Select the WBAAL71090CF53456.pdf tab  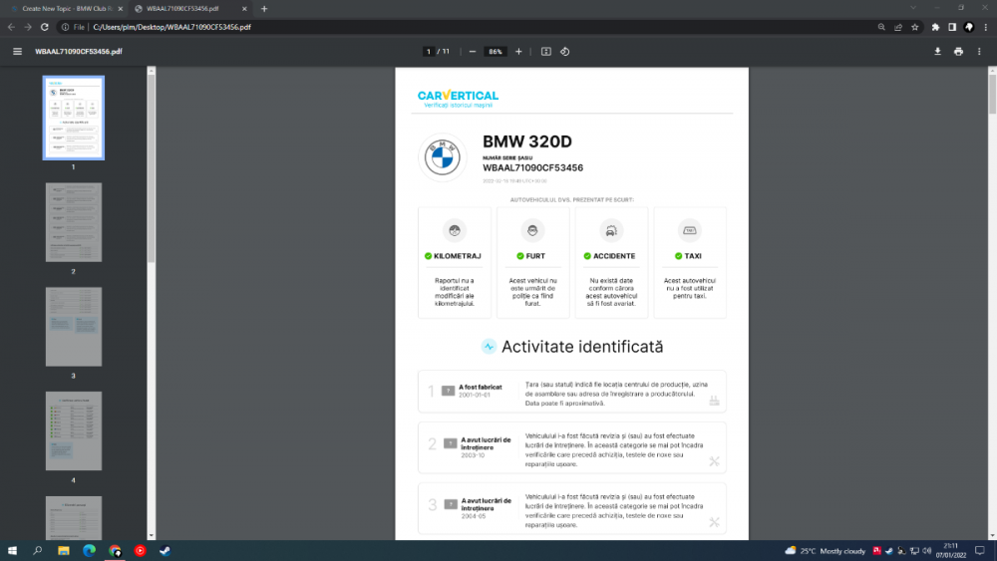188,9
